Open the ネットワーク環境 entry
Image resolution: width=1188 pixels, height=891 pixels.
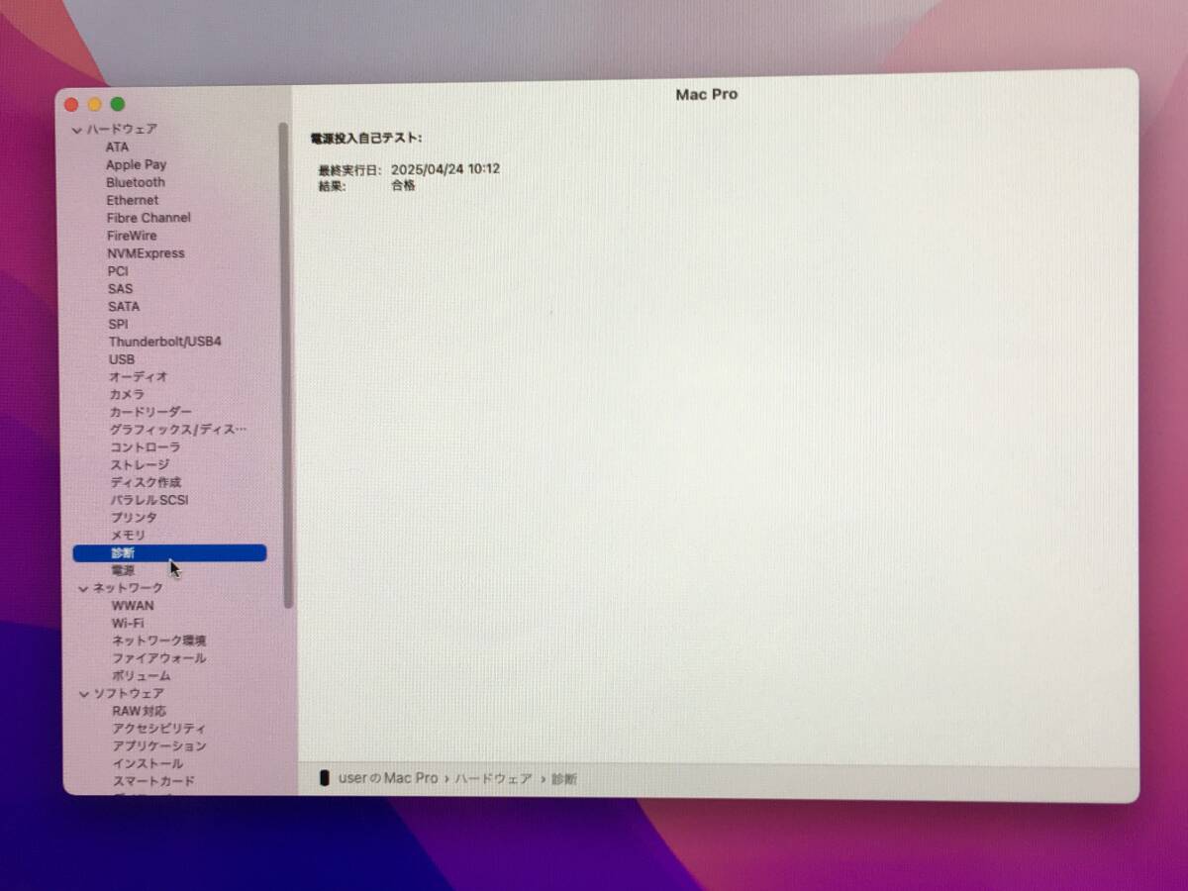coord(158,642)
